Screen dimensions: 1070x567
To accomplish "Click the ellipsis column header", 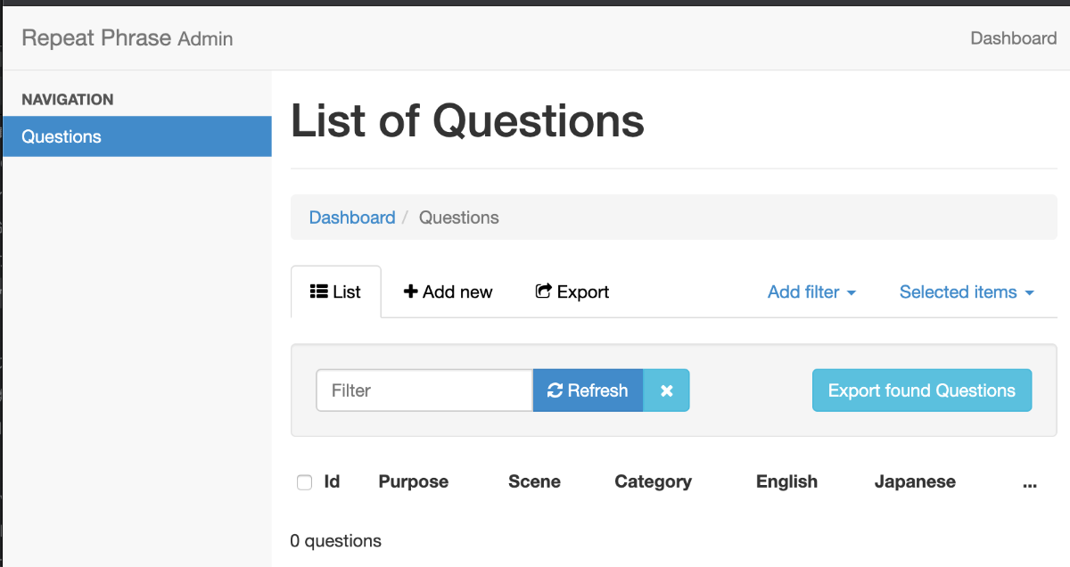I will [x=1030, y=482].
